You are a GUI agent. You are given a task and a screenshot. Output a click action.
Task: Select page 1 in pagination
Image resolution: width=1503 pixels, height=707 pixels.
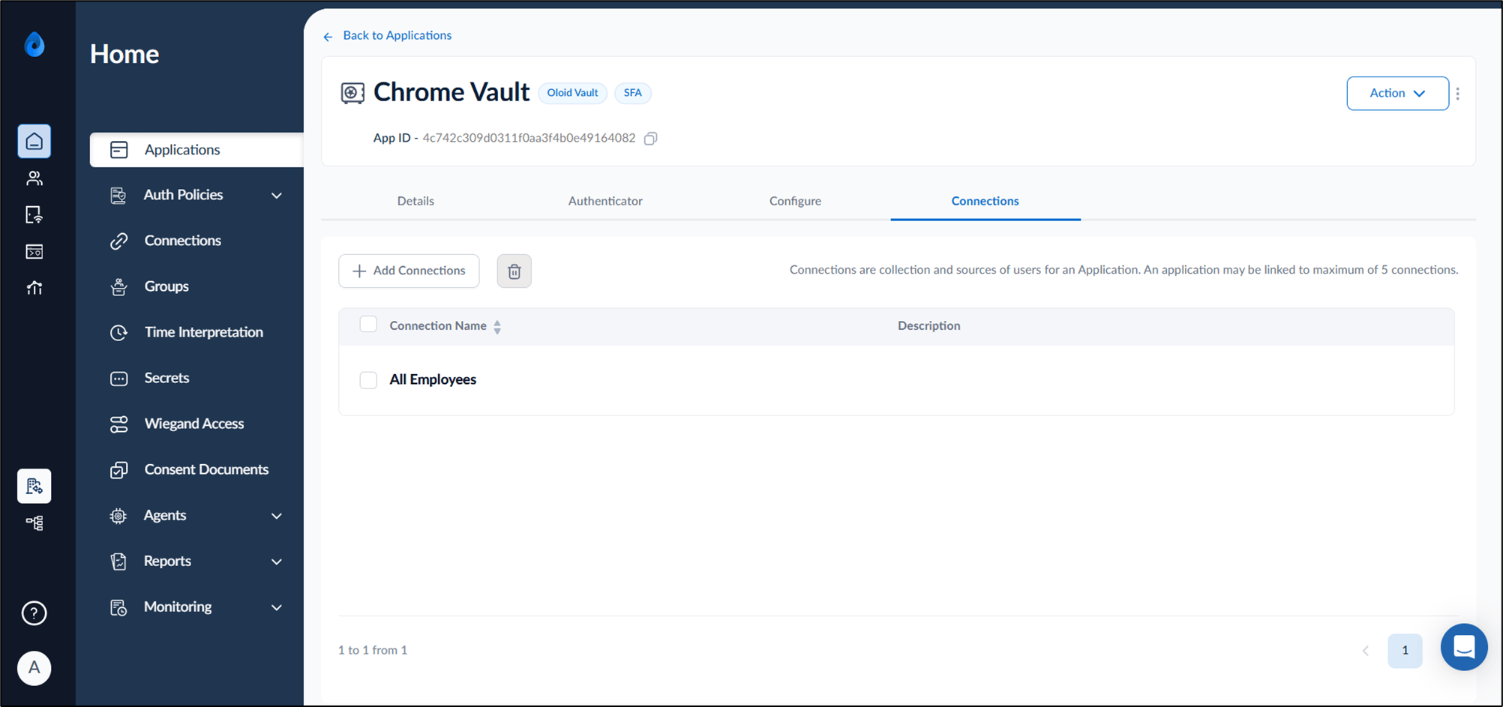click(x=1405, y=651)
